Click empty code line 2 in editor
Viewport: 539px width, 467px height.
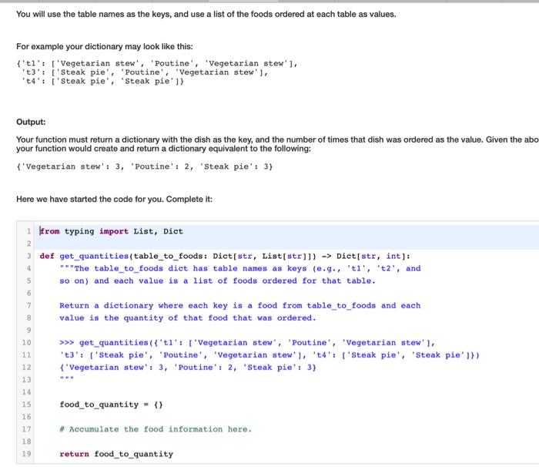tap(286, 244)
